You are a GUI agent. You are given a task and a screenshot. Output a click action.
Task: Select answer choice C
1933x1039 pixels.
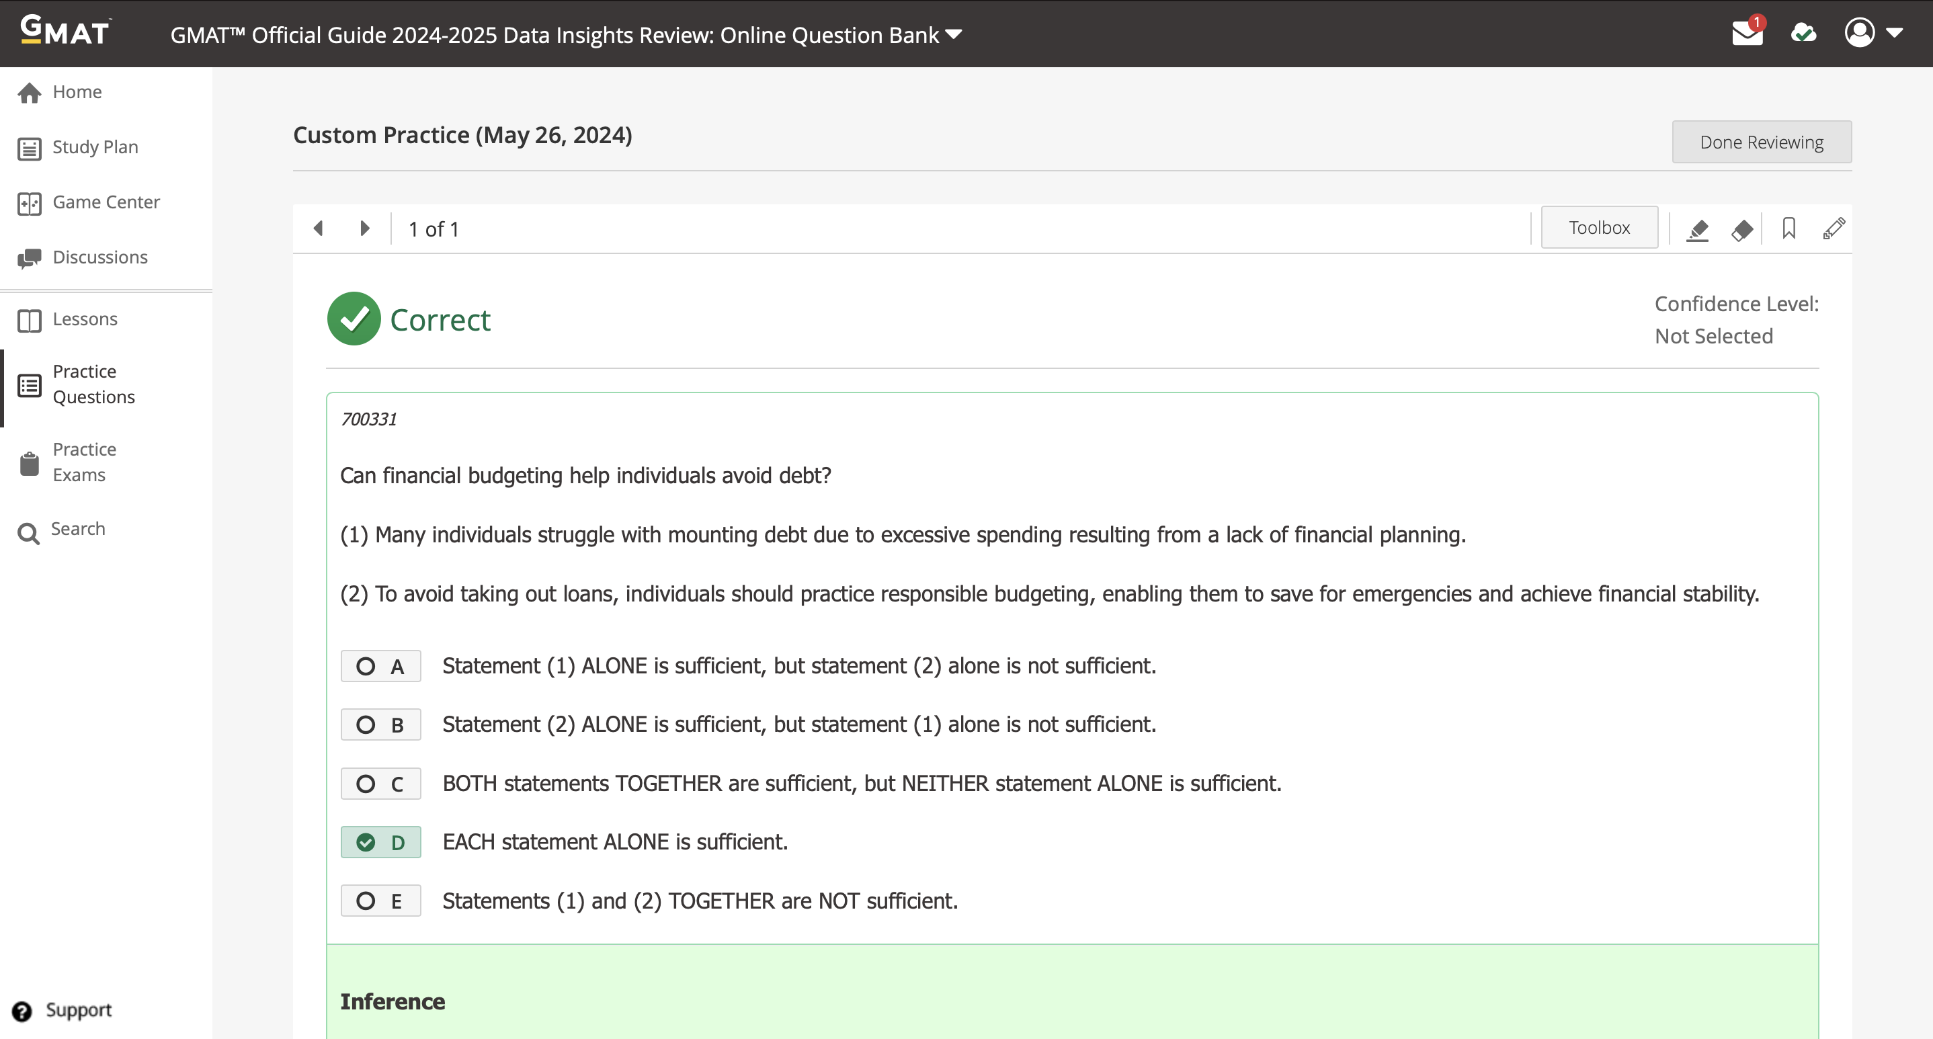(381, 783)
